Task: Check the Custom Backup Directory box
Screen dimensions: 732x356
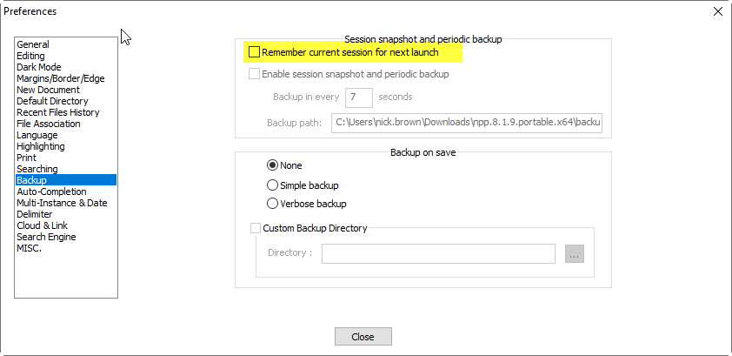Action: coord(256,228)
